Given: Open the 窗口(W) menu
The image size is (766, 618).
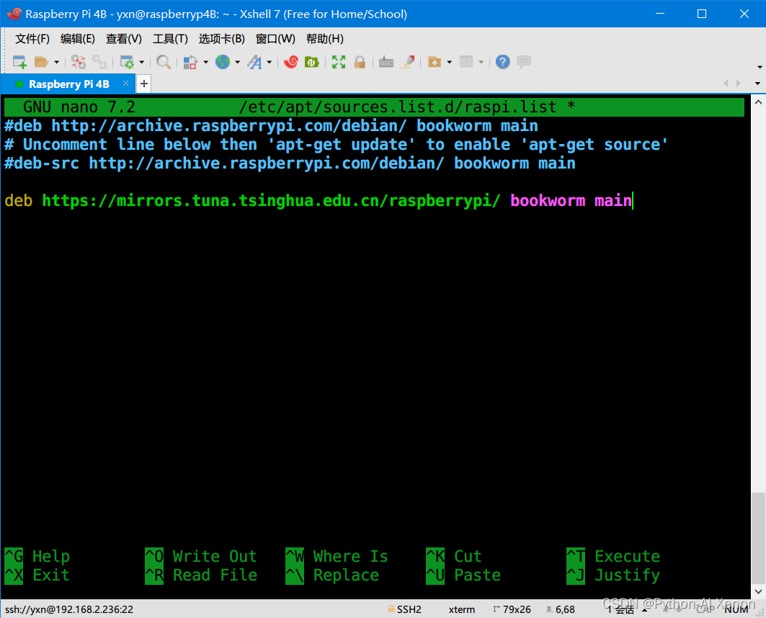Looking at the screenshot, I should click(275, 39).
